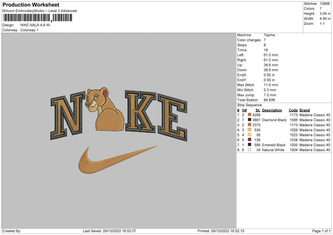333x235 pixels.
Task: Click the orange swatch beside stitch count 3370
Action: click(x=250, y=125)
